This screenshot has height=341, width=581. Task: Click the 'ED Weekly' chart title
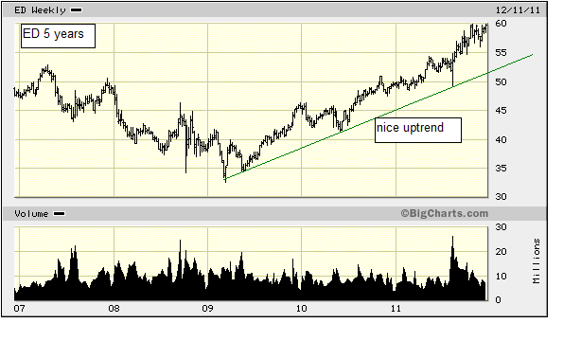[x=40, y=10]
